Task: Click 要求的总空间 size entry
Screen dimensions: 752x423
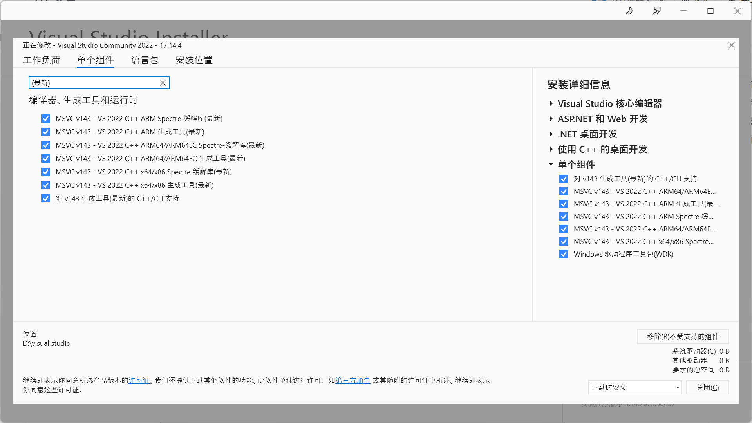Action: click(701, 370)
